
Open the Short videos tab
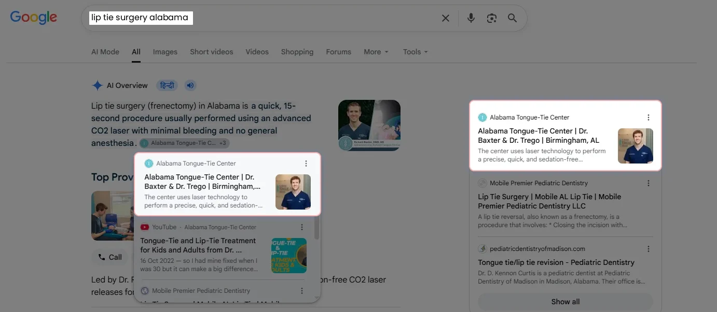point(212,52)
